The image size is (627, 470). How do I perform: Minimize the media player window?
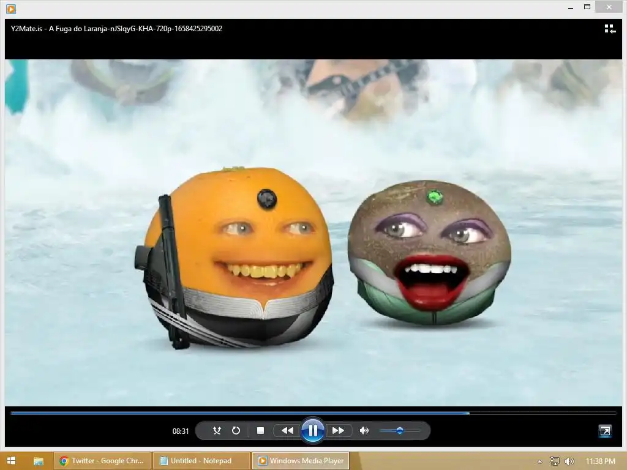571,7
